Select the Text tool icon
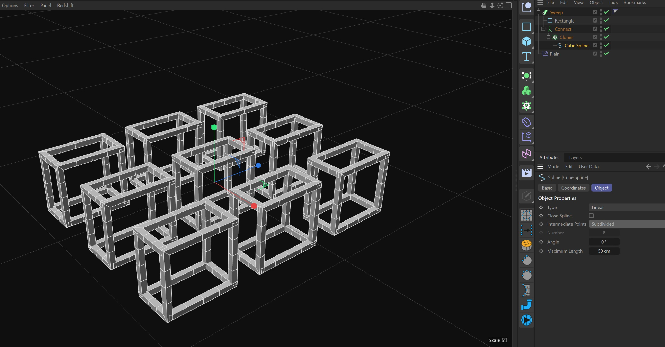 pyautogui.click(x=526, y=57)
